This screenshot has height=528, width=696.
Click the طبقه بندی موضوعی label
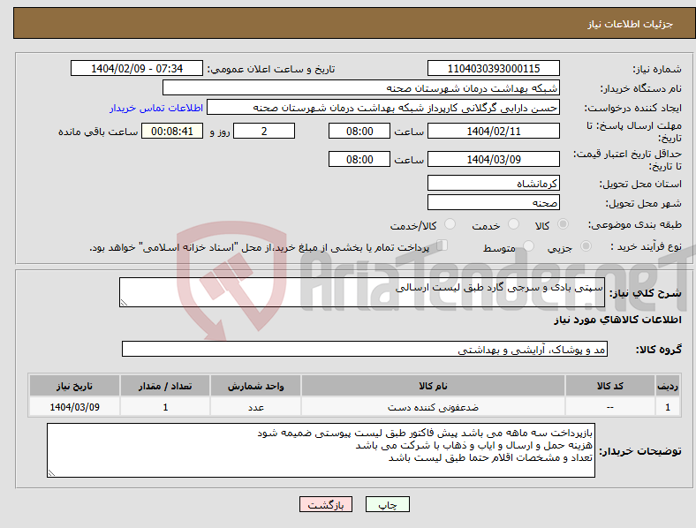635,225
